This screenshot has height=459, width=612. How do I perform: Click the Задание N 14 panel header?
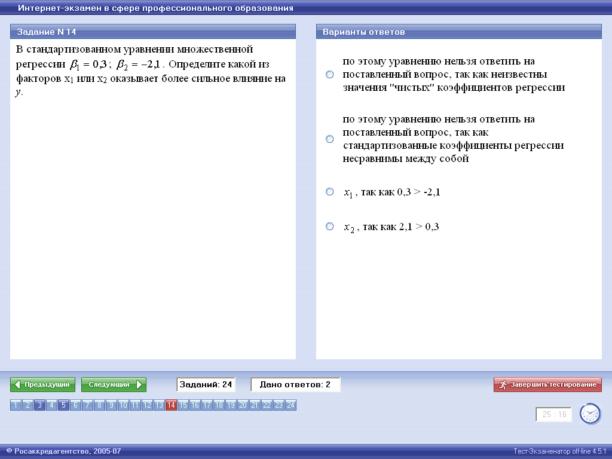coord(153,32)
